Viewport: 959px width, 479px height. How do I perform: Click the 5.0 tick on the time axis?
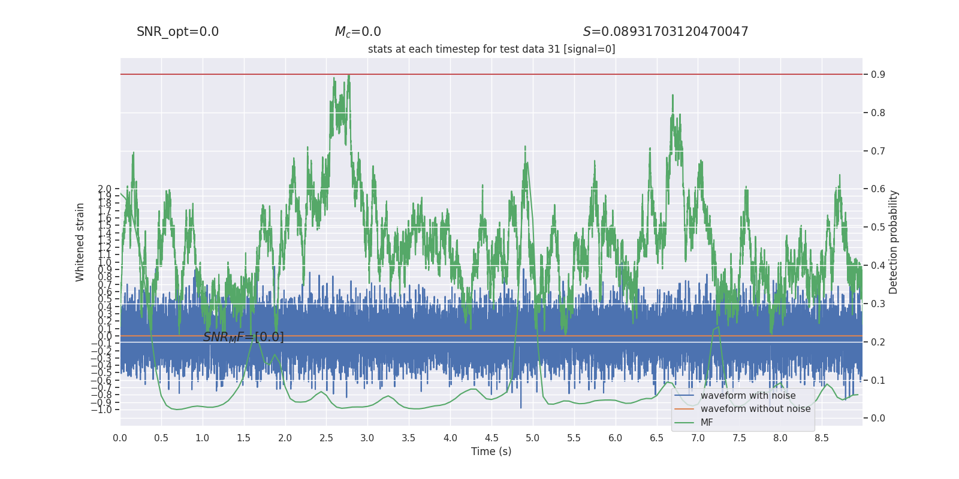pos(532,438)
